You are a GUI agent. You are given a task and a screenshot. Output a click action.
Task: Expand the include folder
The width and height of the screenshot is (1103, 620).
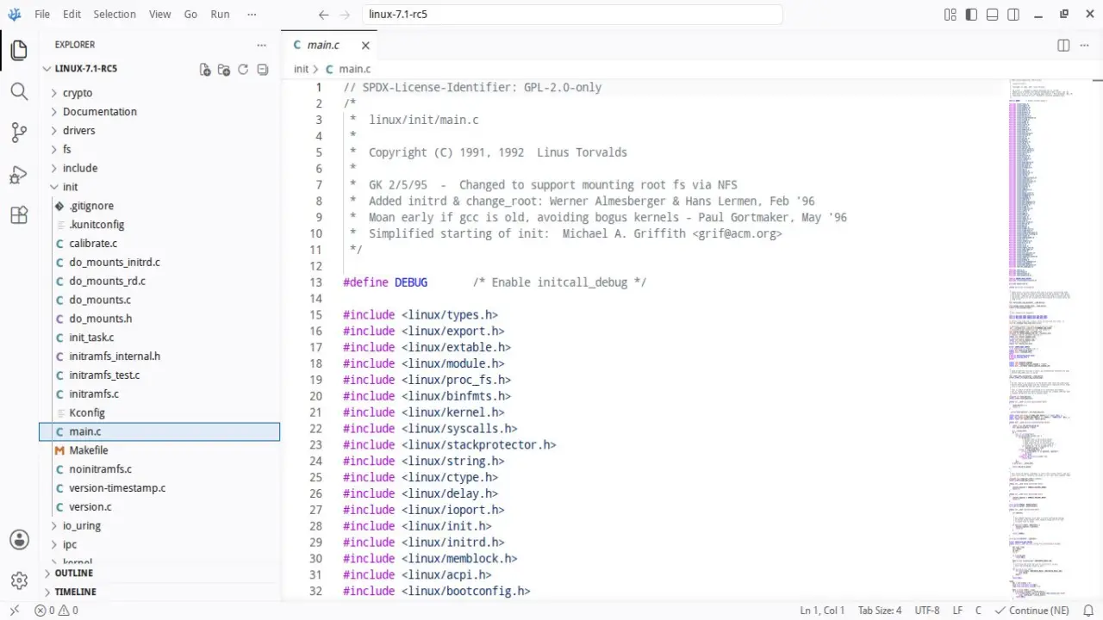point(159,169)
